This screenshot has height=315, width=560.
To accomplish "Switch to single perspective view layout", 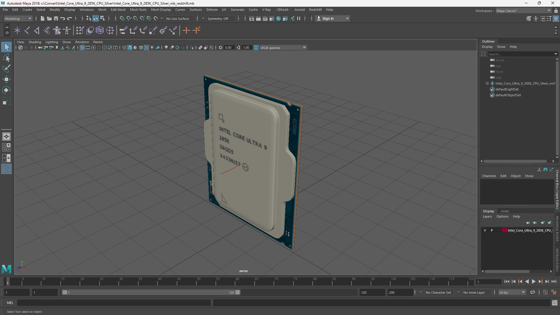I will [6, 136].
